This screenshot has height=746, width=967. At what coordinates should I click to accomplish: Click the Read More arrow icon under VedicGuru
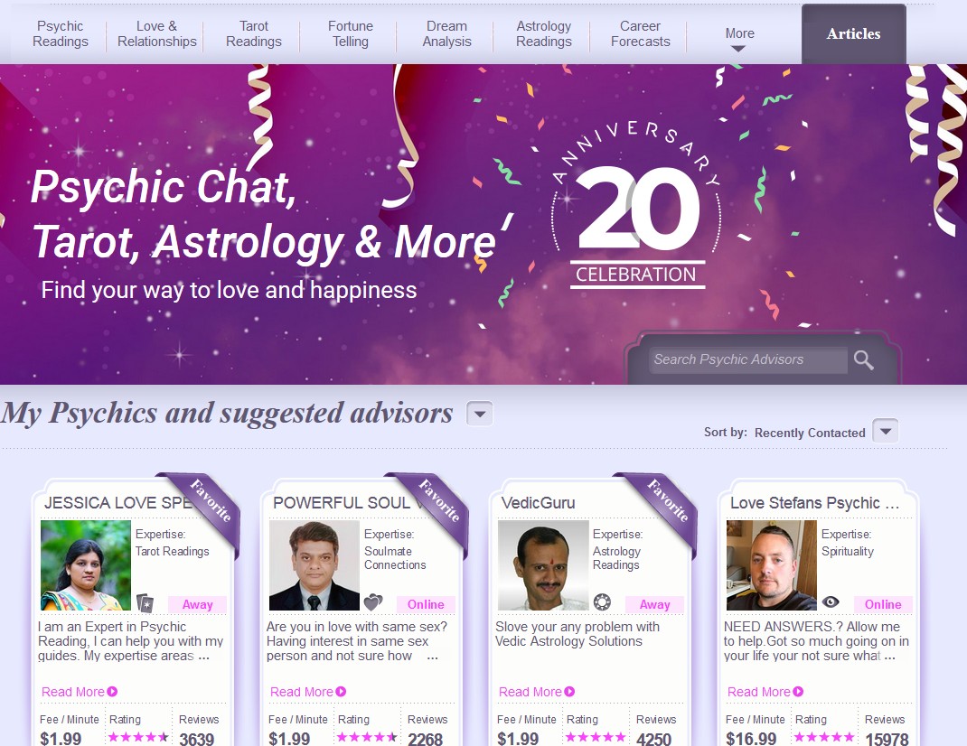coord(570,692)
